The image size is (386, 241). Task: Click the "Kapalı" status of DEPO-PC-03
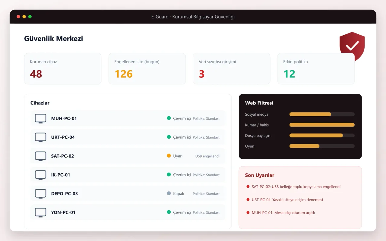pyautogui.click(x=179, y=194)
